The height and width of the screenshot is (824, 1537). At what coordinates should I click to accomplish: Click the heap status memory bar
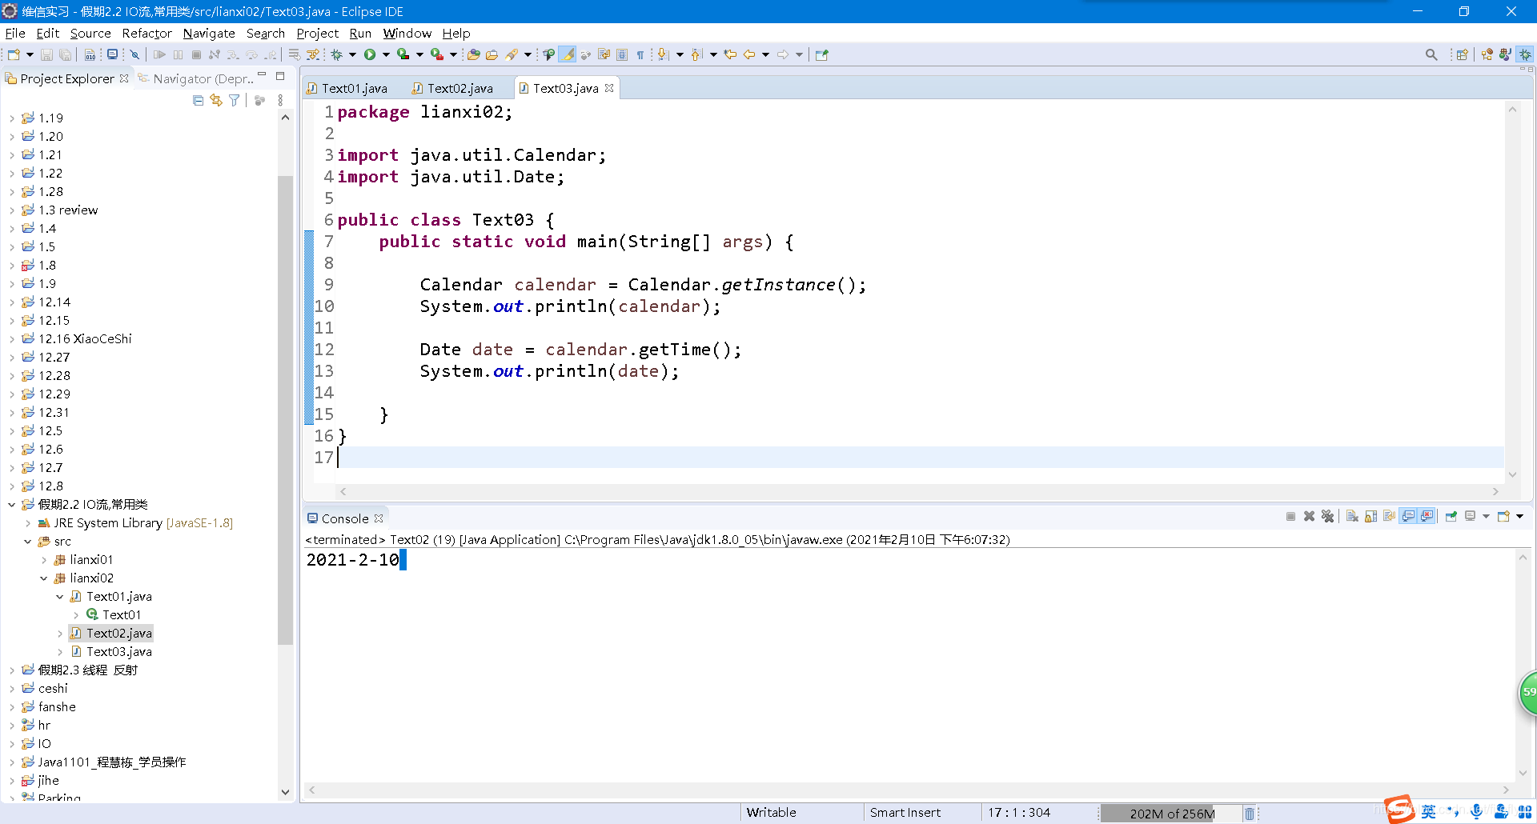coord(1171,814)
